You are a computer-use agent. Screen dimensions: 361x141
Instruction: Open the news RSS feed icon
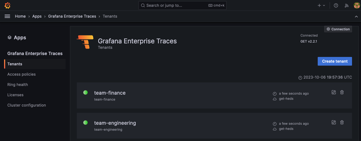(x=347, y=5)
